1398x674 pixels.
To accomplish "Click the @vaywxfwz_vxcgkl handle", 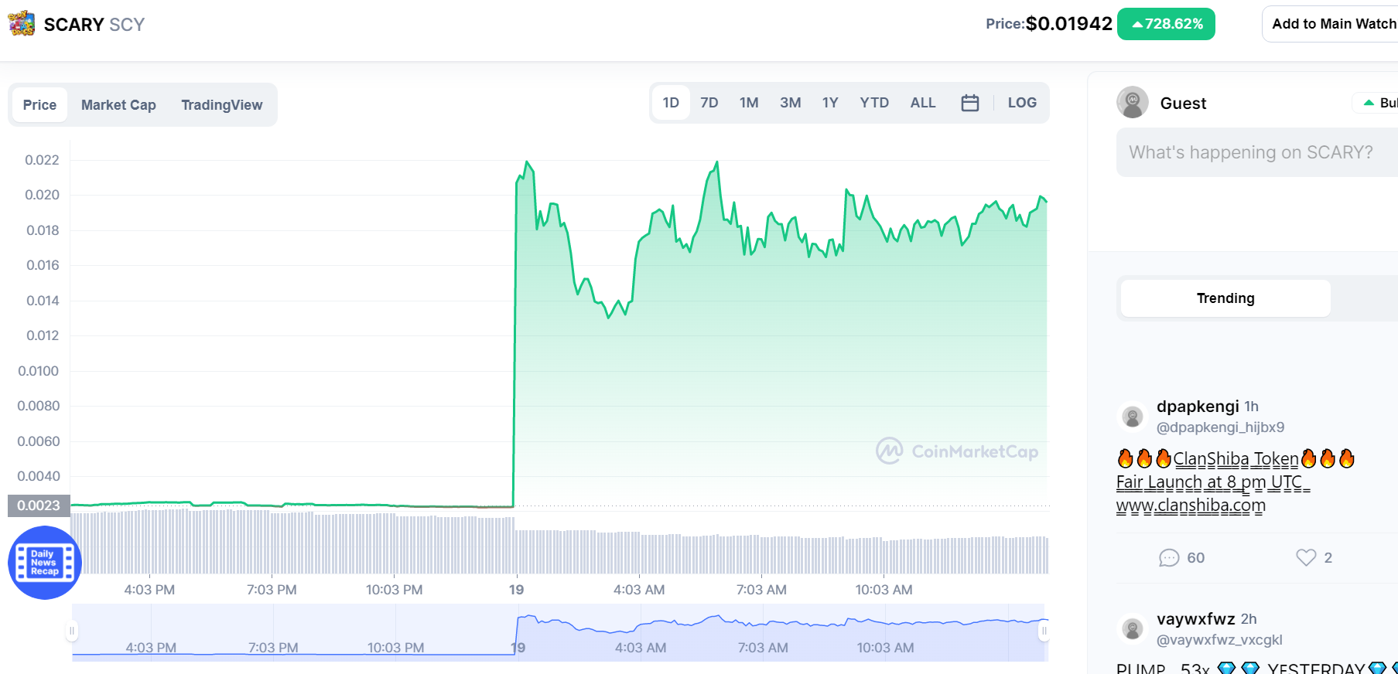I will [x=1219, y=640].
